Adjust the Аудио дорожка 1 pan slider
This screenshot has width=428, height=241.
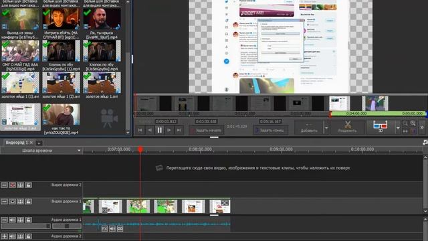pos(67,226)
